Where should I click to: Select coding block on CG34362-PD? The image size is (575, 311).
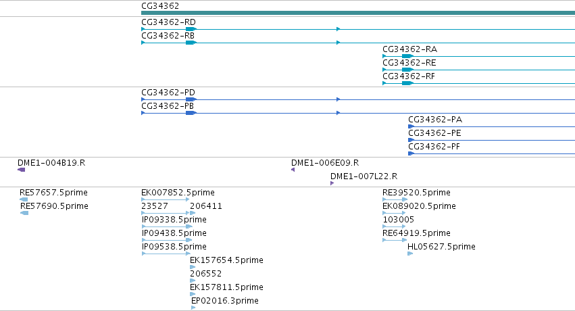(x=191, y=99)
